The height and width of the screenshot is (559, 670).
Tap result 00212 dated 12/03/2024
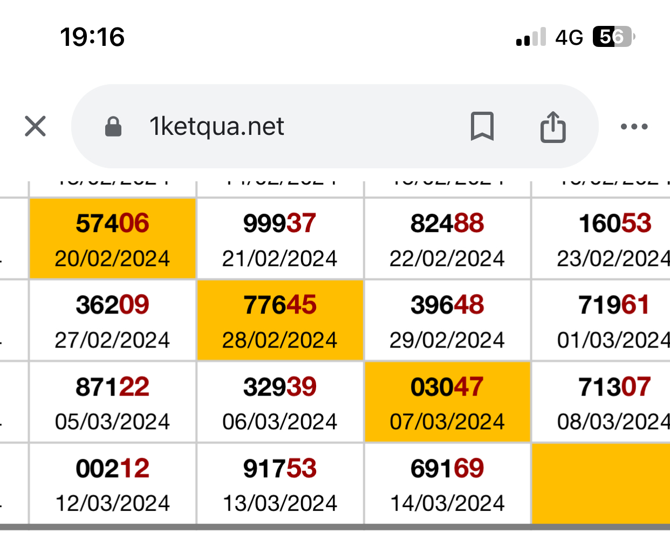coord(112,483)
